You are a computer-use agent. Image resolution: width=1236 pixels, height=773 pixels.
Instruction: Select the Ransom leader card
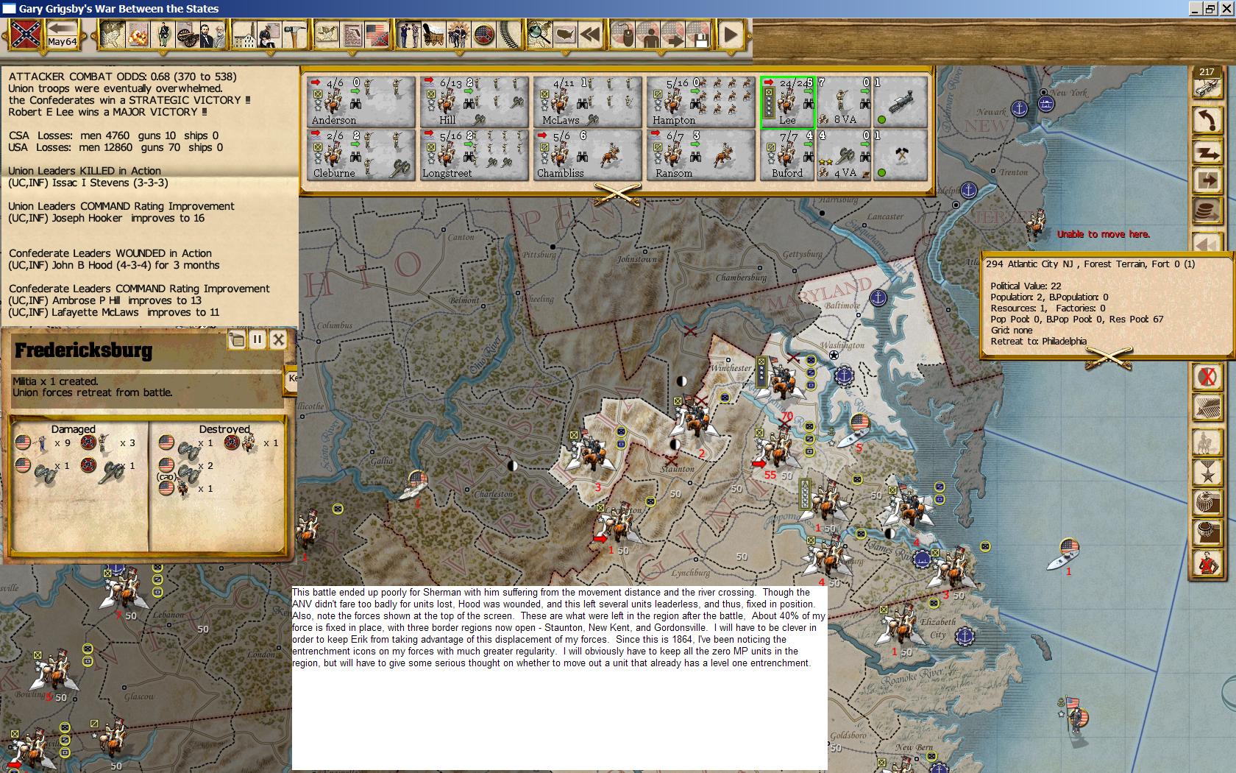coord(700,154)
